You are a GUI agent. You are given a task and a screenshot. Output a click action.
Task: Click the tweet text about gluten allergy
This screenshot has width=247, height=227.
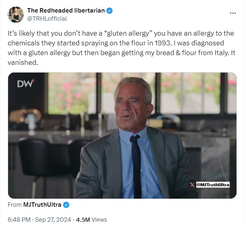(121, 48)
